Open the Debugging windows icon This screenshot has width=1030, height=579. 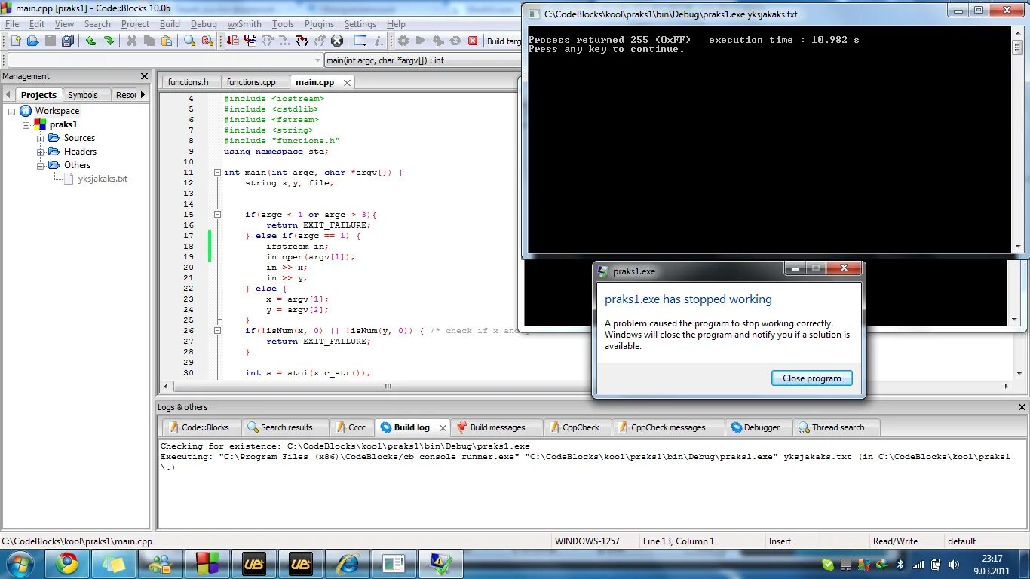tap(360, 41)
